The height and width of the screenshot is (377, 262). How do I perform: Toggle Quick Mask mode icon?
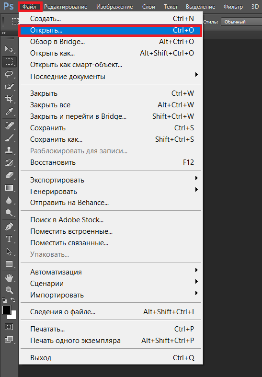(9, 327)
